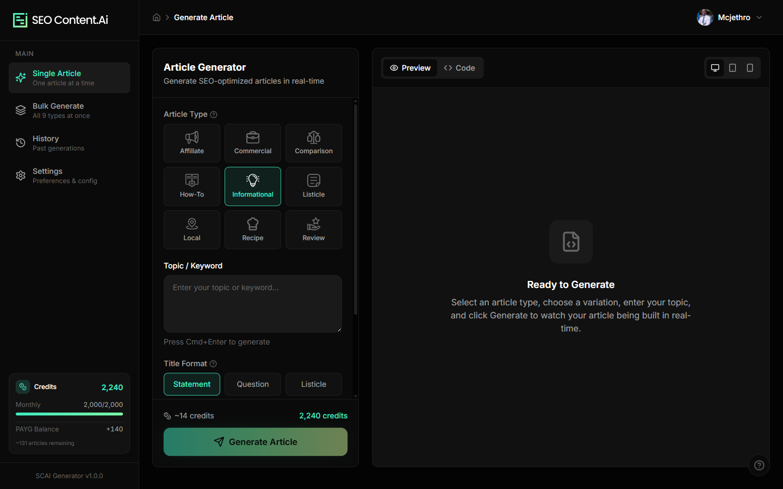Click the +140 PAYG Balance value
783x489 pixels.
[115, 429]
